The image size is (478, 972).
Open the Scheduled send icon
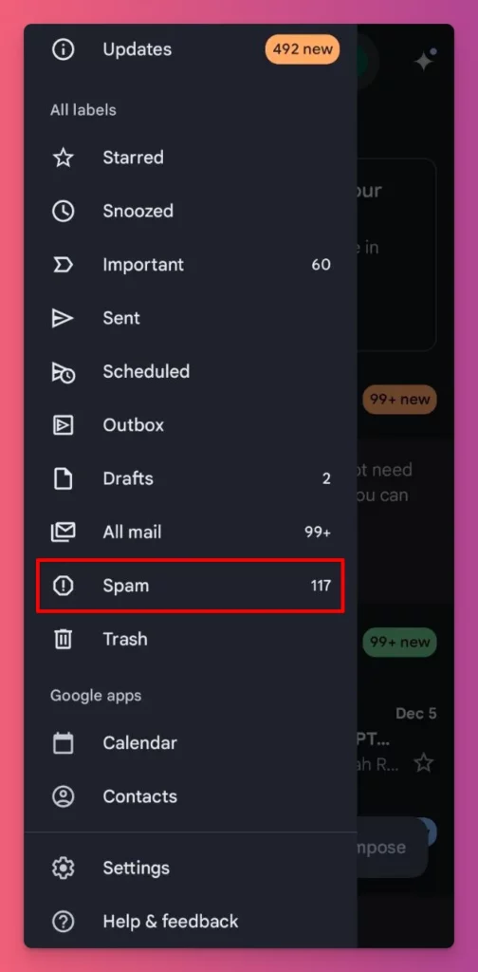(x=63, y=372)
